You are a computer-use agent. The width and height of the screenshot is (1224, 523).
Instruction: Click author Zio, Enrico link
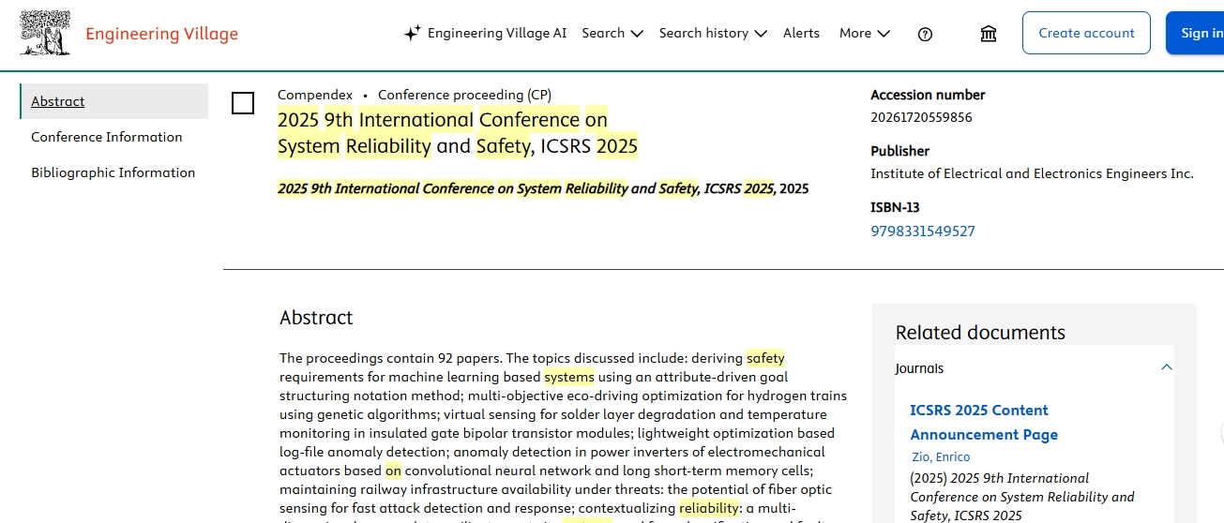(941, 457)
